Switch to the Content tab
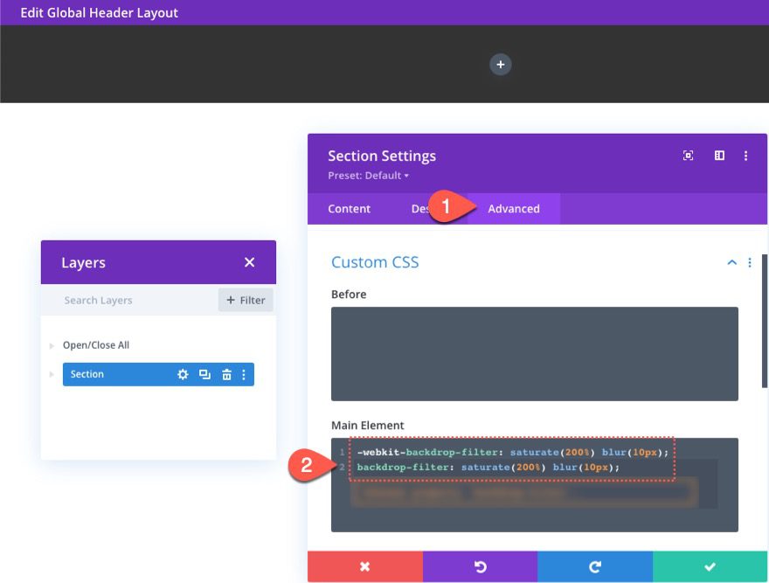 coord(349,209)
